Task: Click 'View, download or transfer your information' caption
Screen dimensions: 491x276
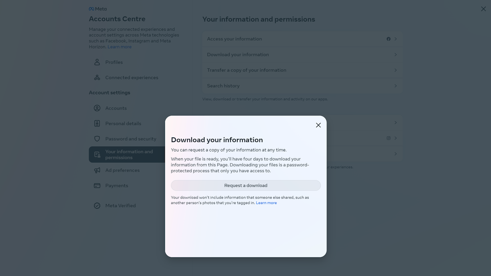Action: tap(265, 99)
